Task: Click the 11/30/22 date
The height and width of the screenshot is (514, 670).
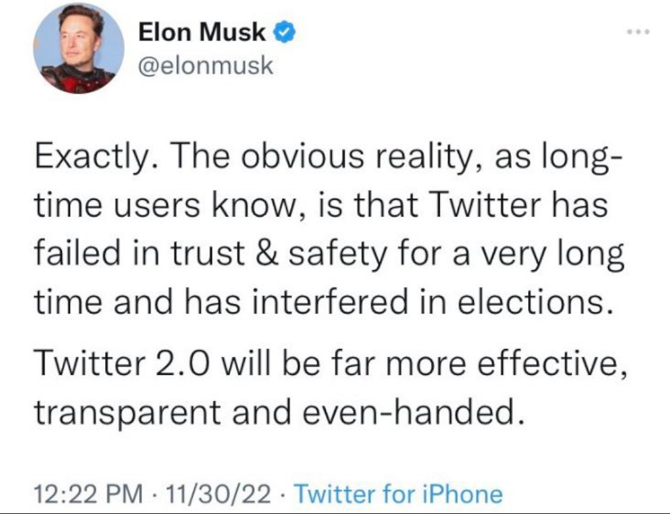Action: pyautogui.click(x=219, y=494)
